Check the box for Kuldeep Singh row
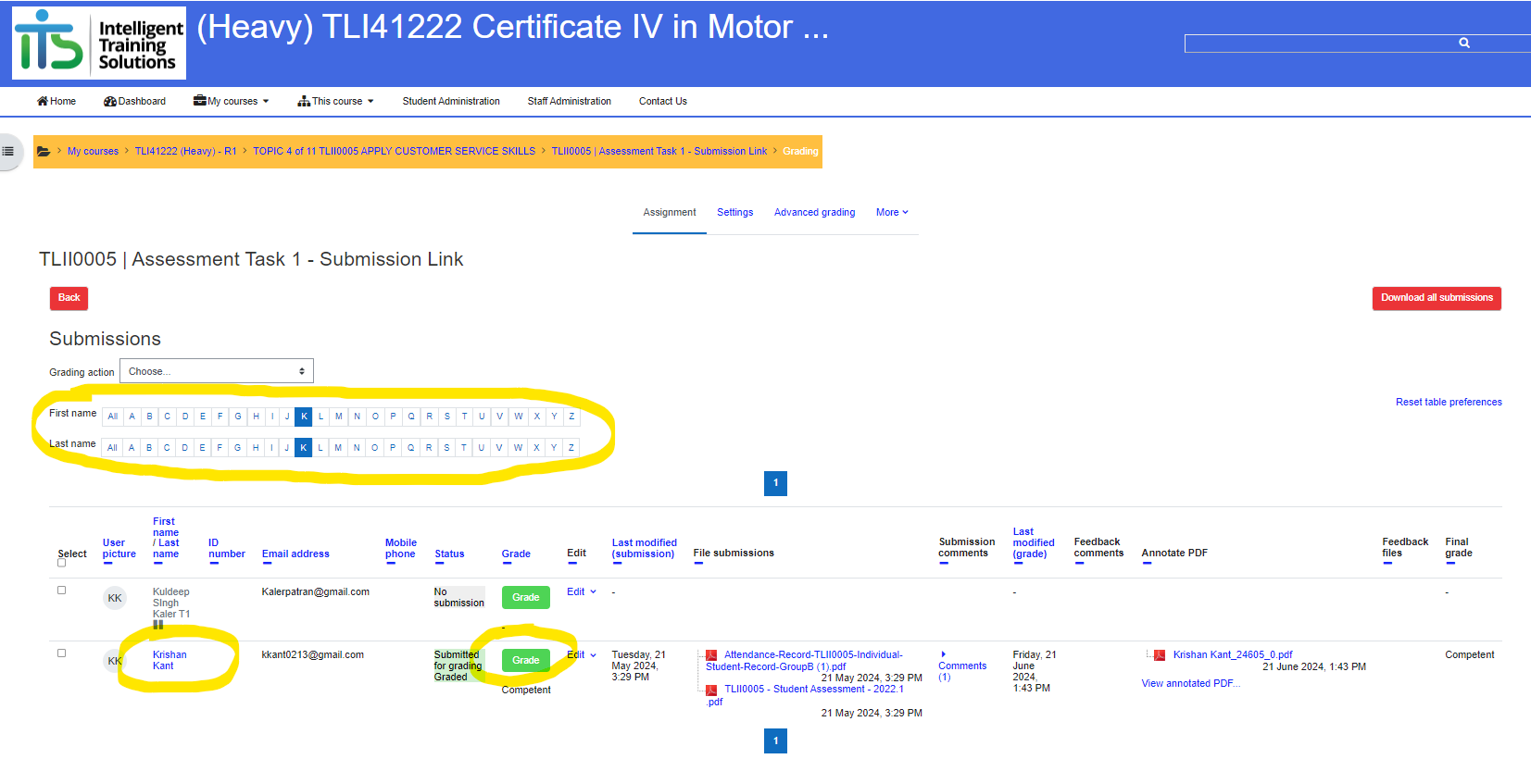1531x759 pixels. coord(62,591)
